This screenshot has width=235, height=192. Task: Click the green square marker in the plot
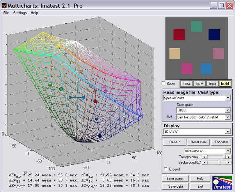coord(50,85)
